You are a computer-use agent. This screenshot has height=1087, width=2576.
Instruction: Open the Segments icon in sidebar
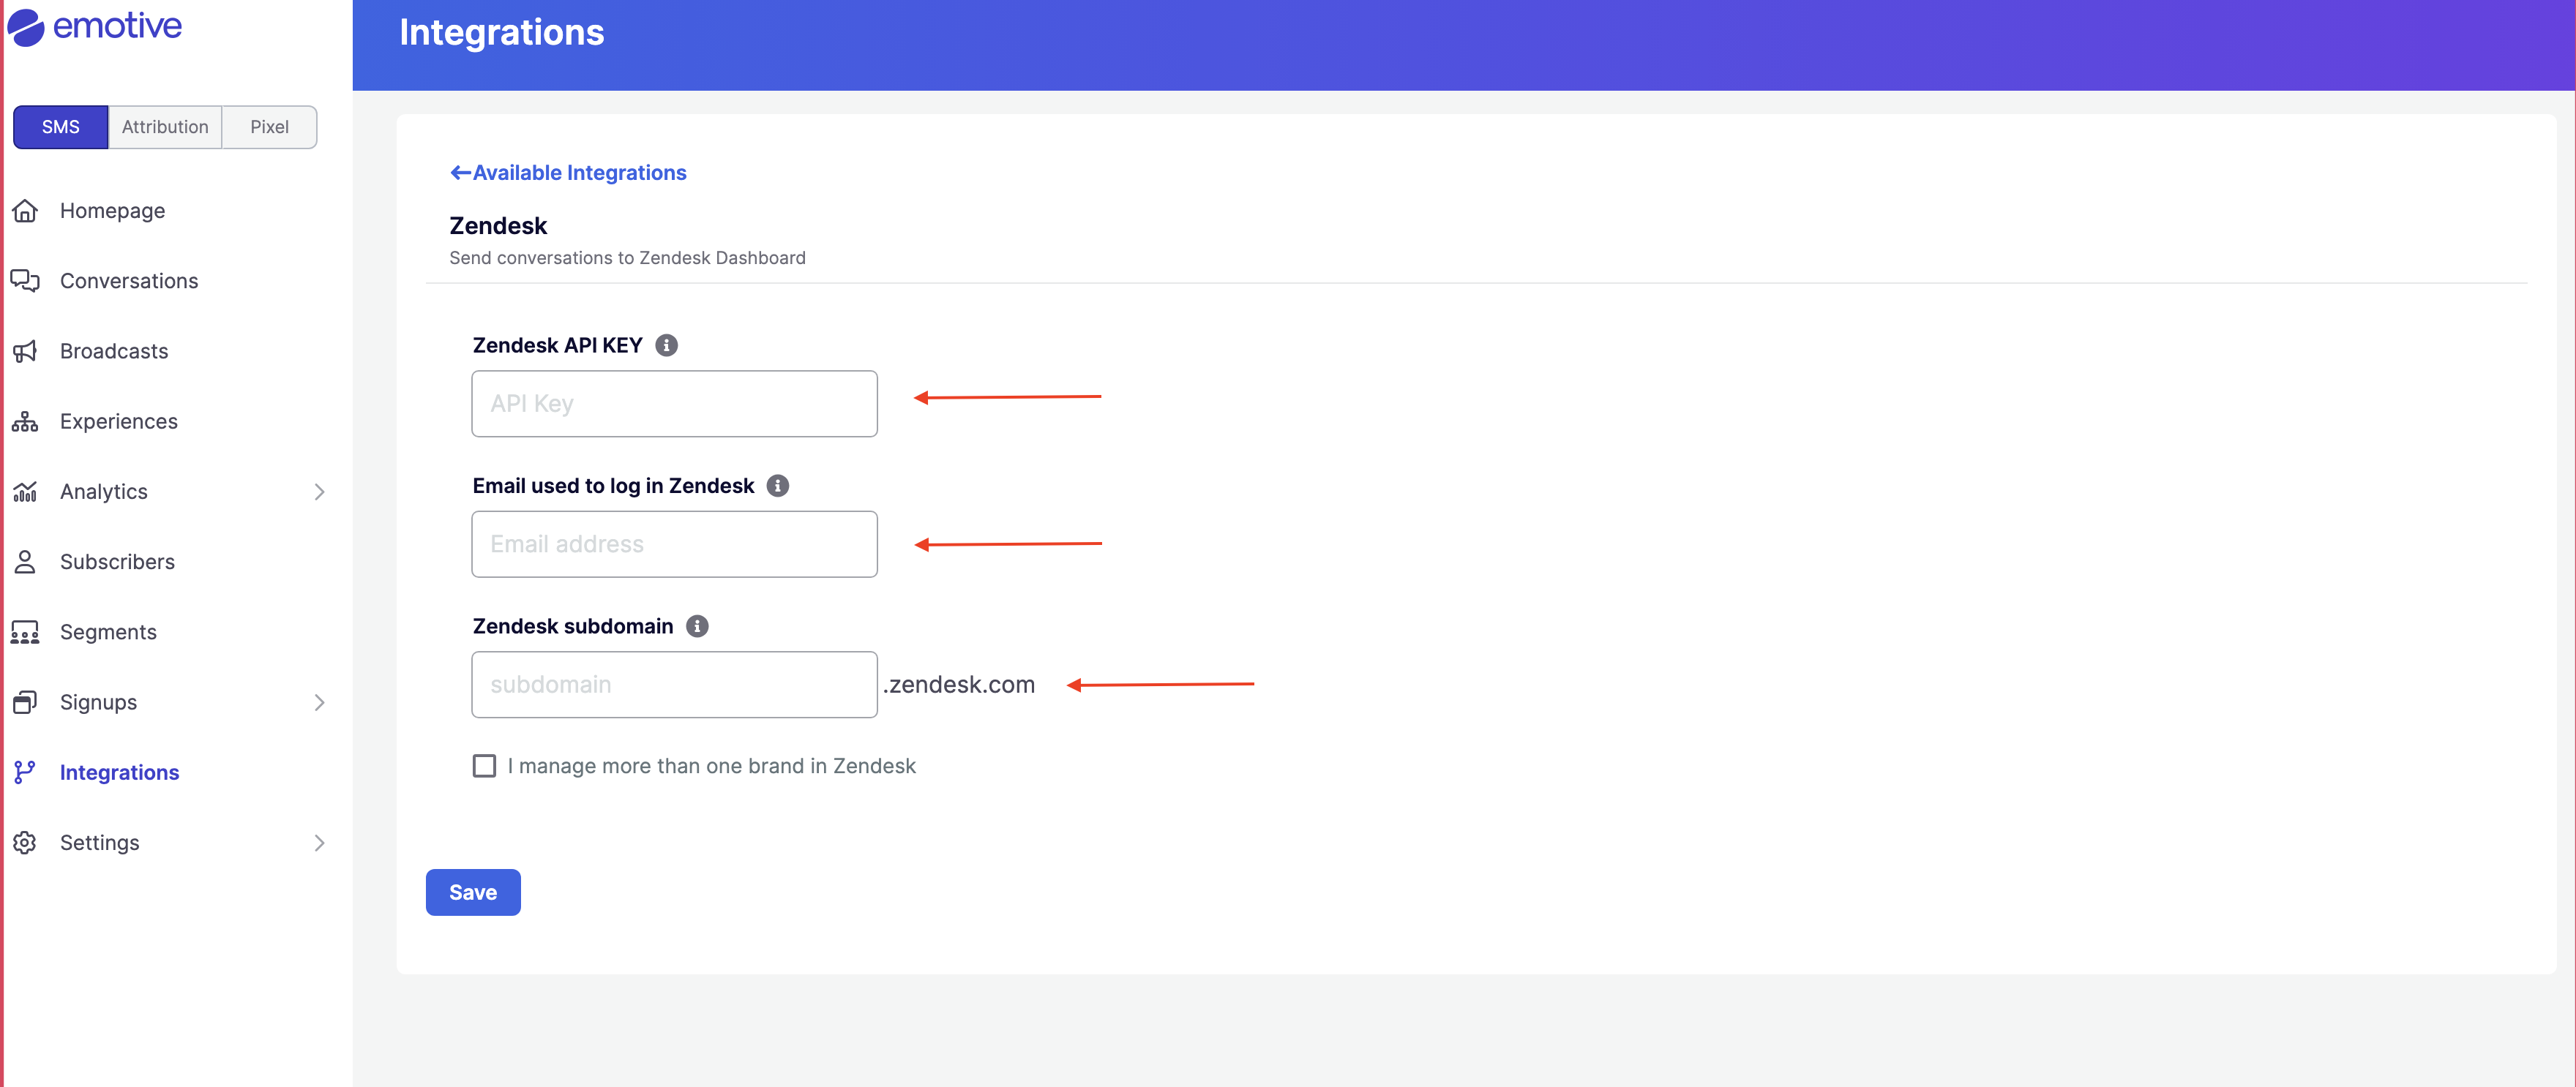[x=25, y=631]
